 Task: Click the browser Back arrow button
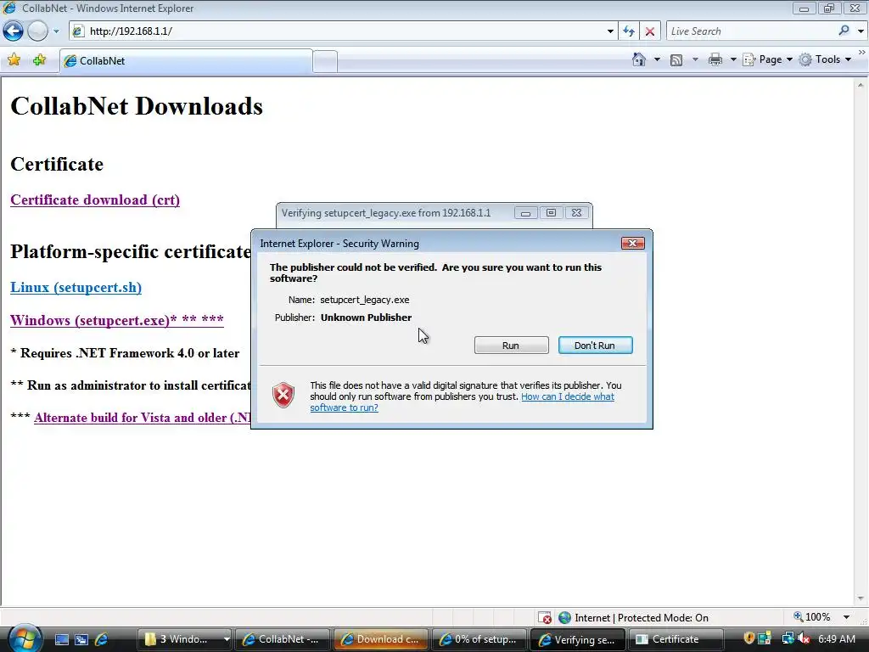tap(13, 31)
